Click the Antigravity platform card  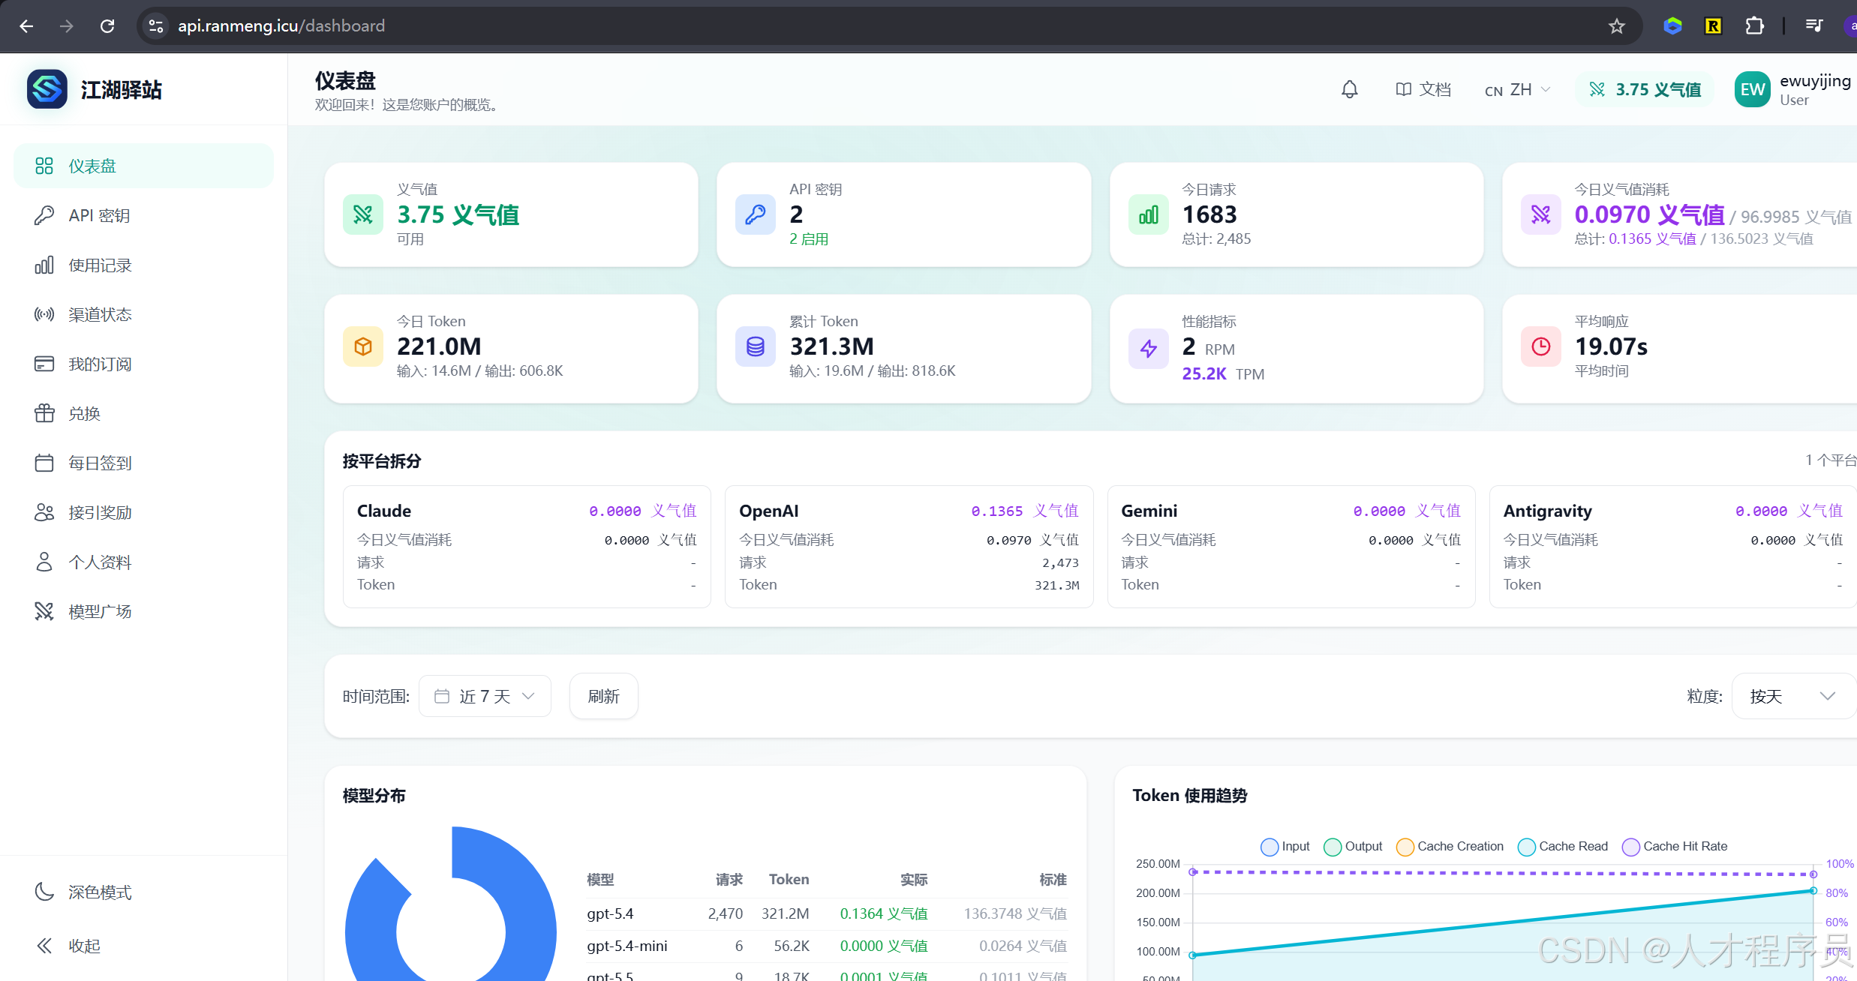tap(1673, 547)
